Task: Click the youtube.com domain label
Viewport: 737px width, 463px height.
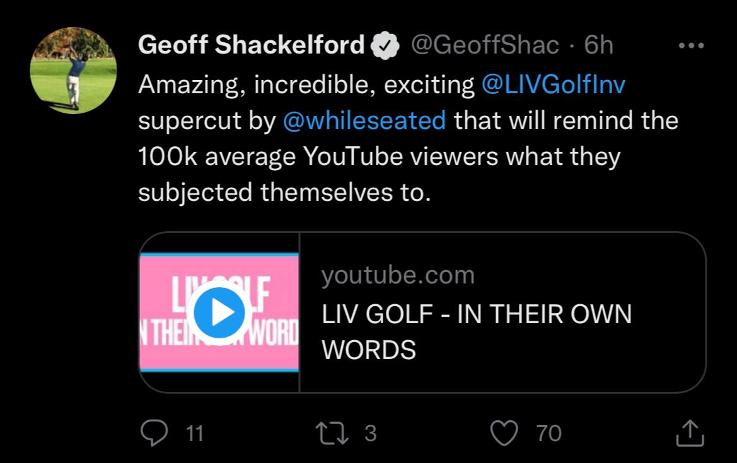Action: (x=398, y=275)
